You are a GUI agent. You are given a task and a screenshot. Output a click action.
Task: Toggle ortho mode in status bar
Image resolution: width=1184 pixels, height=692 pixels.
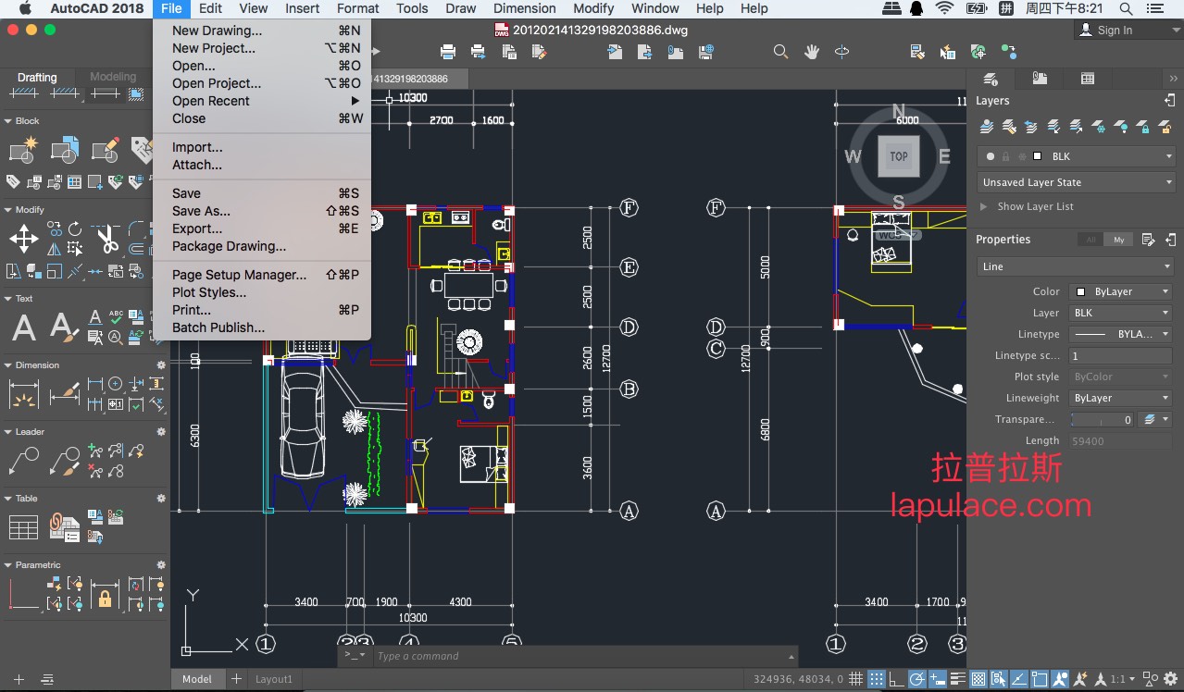[897, 679]
